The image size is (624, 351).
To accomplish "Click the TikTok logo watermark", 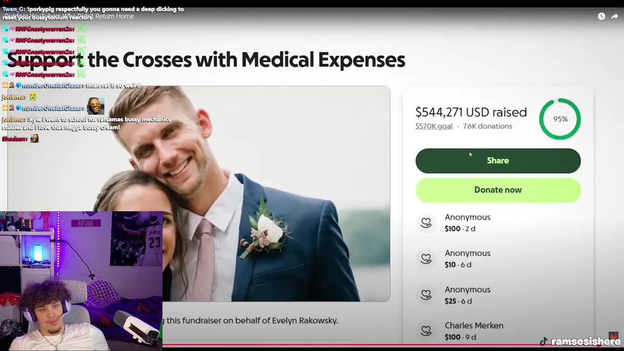I will coord(544,342).
